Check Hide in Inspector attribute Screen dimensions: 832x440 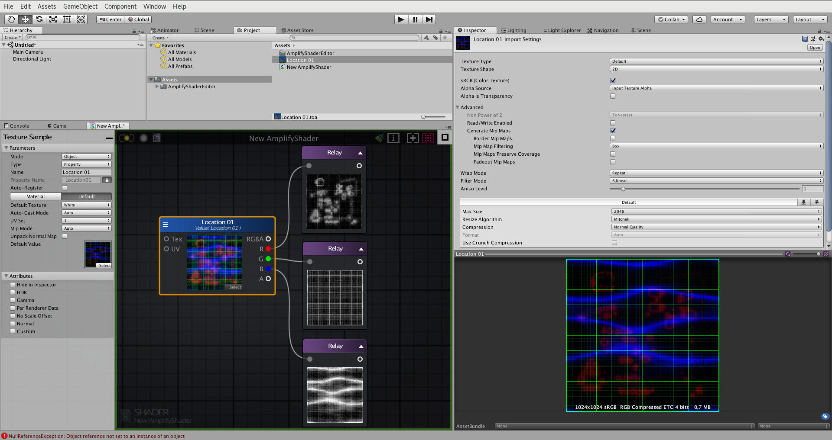[x=13, y=285]
